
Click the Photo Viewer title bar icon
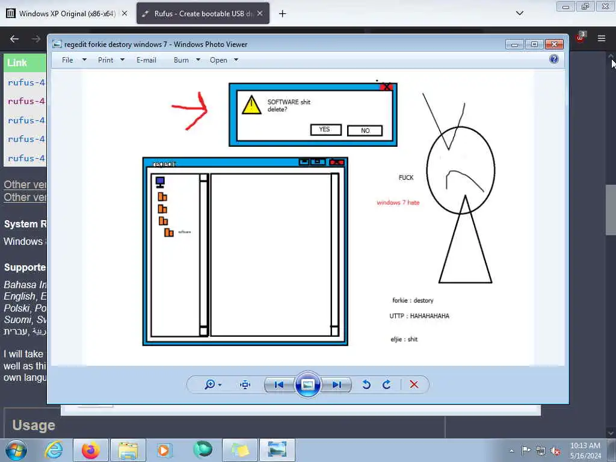pos(57,44)
